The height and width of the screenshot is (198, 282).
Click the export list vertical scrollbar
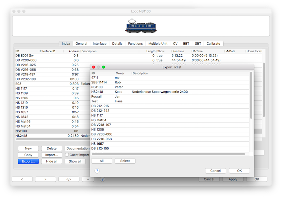251,96
